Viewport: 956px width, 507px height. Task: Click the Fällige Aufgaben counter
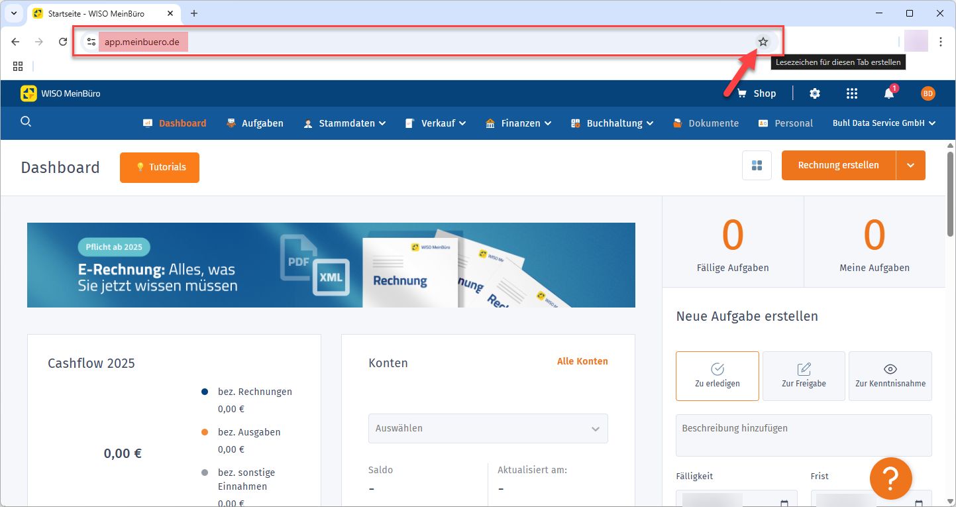[733, 242]
